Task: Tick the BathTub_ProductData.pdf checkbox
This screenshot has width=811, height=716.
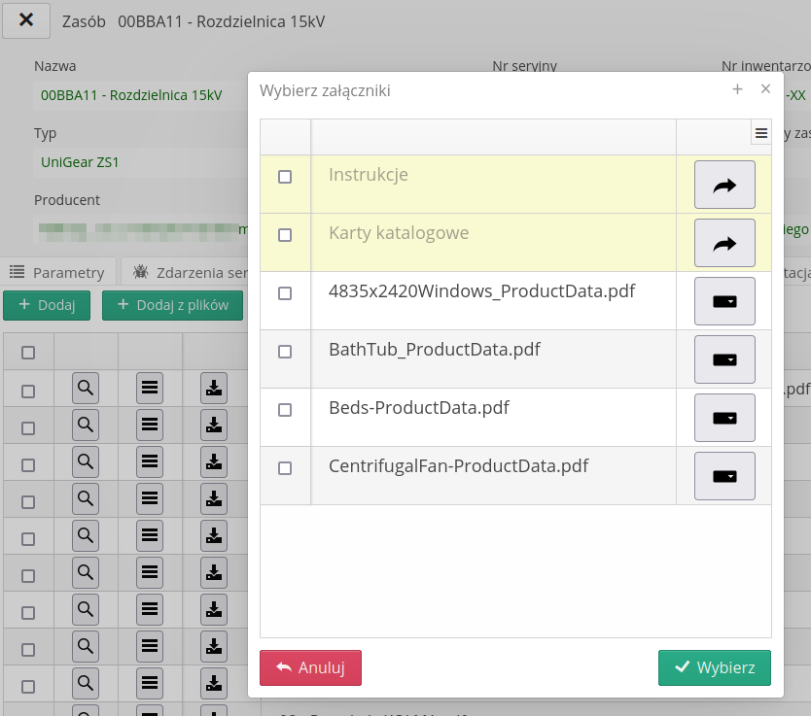Action: click(x=285, y=352)
